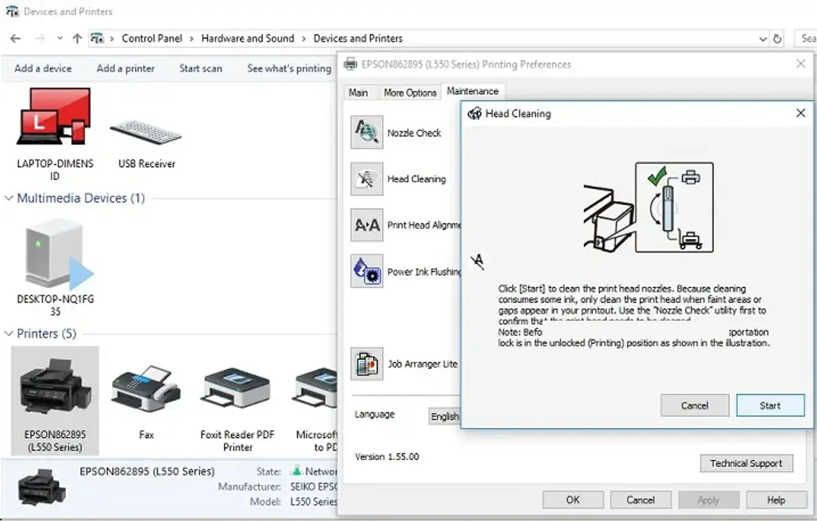Click Add a device
This screenshot has width=817, height=521.
tap(43, 68)
